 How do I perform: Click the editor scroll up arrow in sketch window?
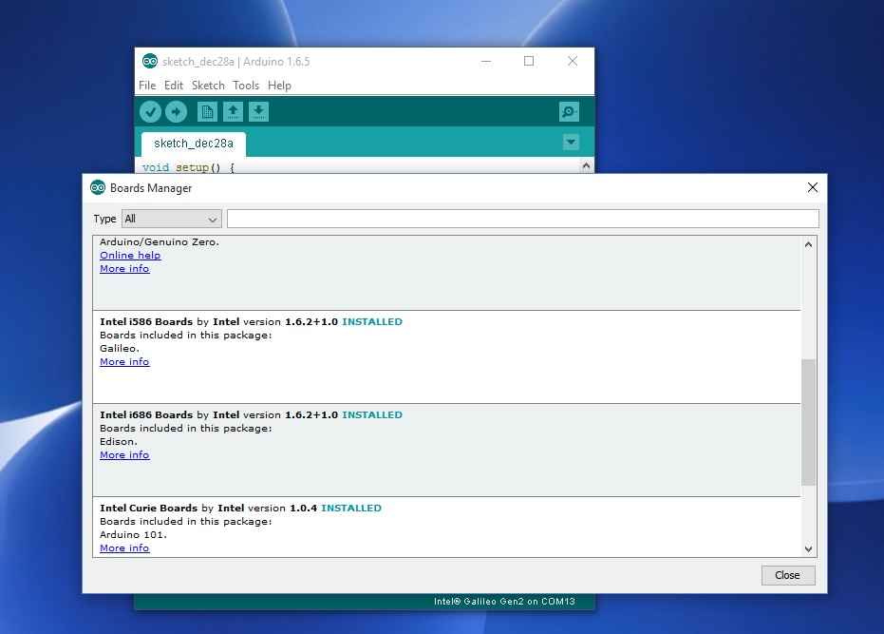pyautogui.click(x=586, y=166)
